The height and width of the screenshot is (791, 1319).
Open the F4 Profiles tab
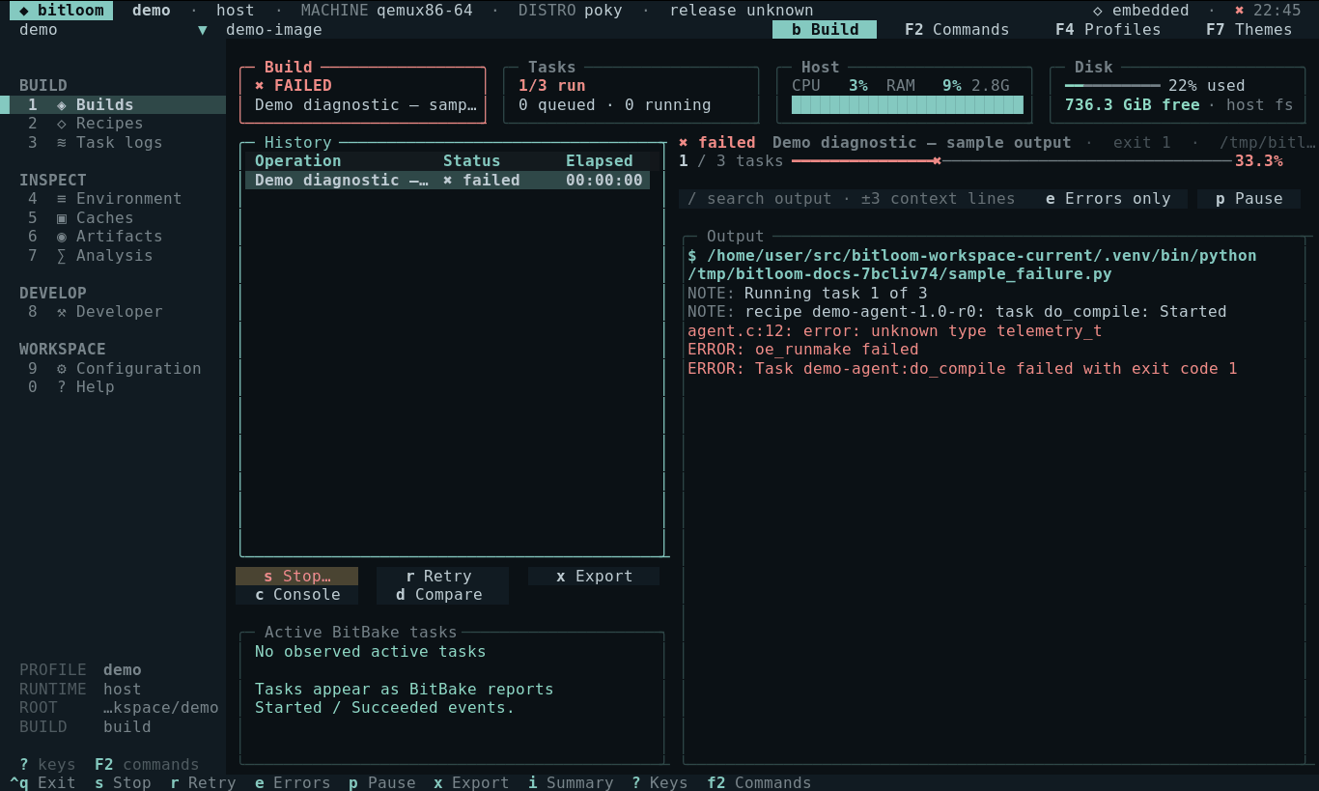point(1108,30)
